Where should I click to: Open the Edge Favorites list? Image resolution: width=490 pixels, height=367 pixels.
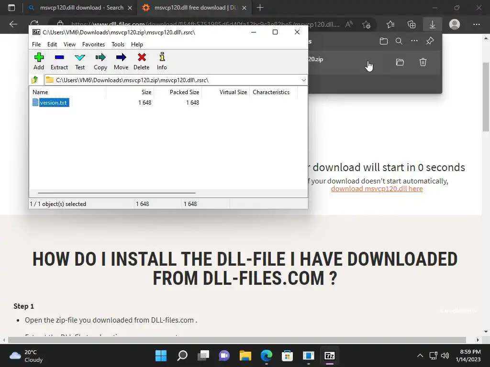pyautogui.click(x=390, y=24)
